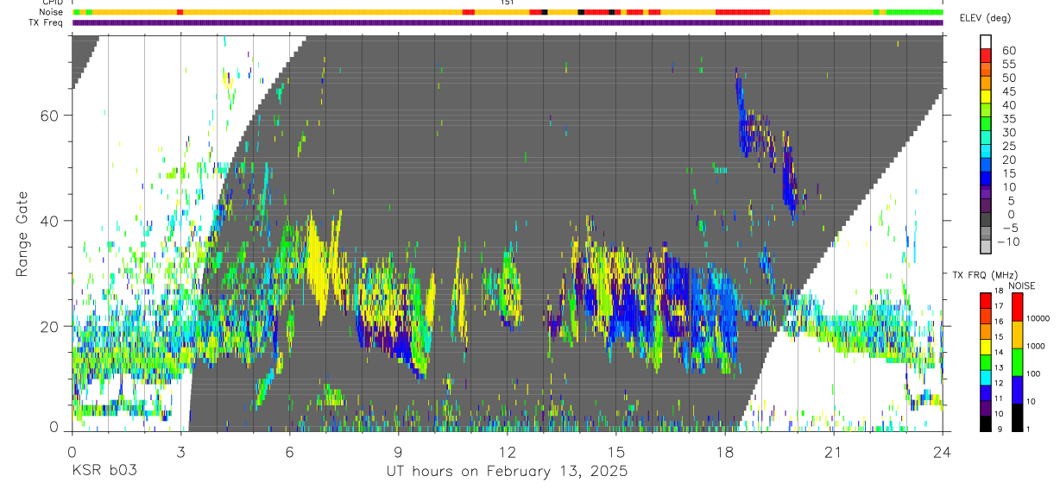Click x-axis tick label '24'
1060x489 pixels.
coord(942,452)
